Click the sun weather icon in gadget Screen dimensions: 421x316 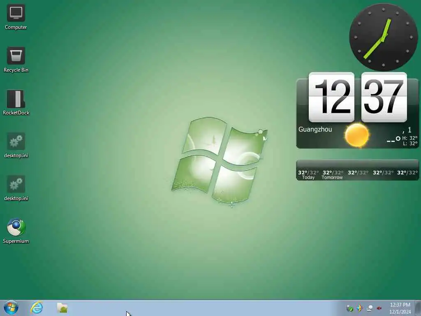357,135
